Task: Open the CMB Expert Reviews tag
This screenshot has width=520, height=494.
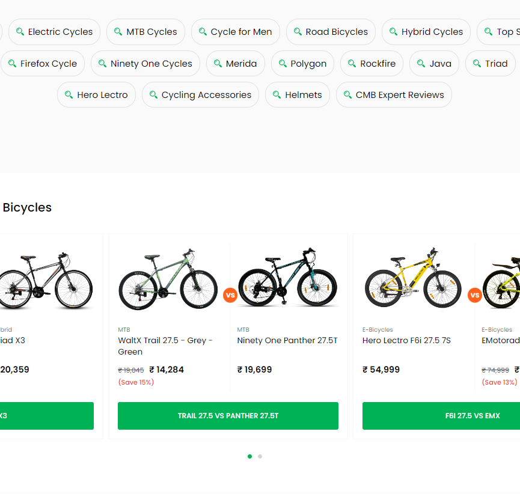Action: (x=394, y=95)
